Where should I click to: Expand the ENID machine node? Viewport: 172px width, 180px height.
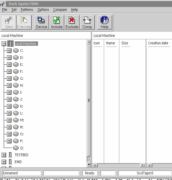pyautogui.click(x=4, y=162)
